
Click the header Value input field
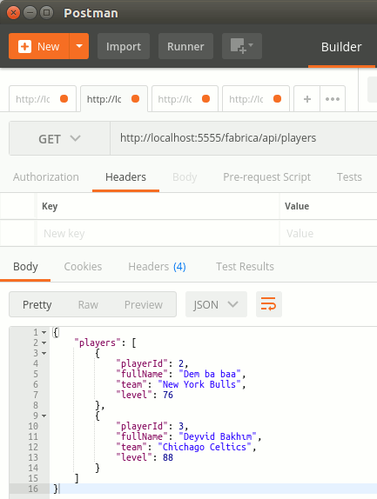pos(328,233)
